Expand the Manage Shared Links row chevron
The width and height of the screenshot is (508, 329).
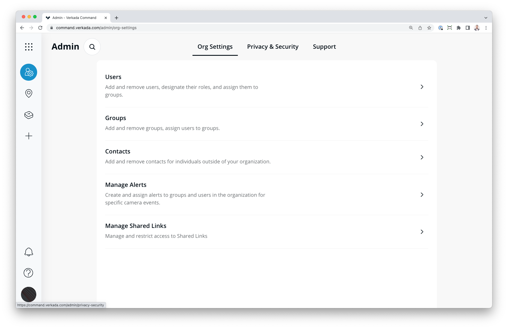coord(422,232)
